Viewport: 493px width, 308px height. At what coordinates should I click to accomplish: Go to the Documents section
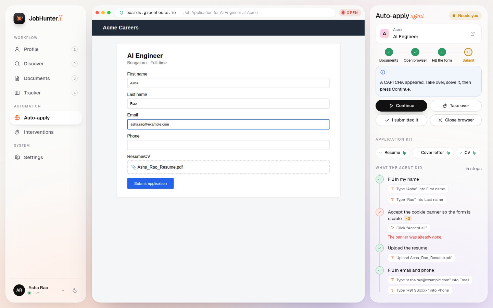pos(46,78)
